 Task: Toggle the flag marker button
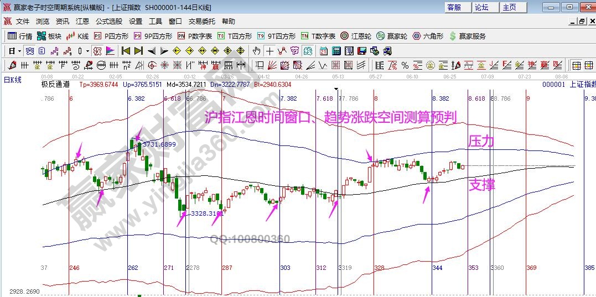click(x=110, y=51)
